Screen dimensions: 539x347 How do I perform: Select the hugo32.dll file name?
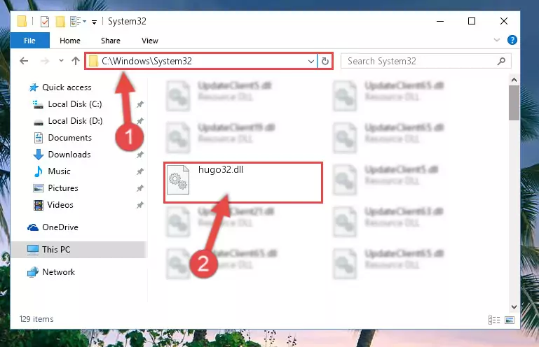tap(221, 169)
